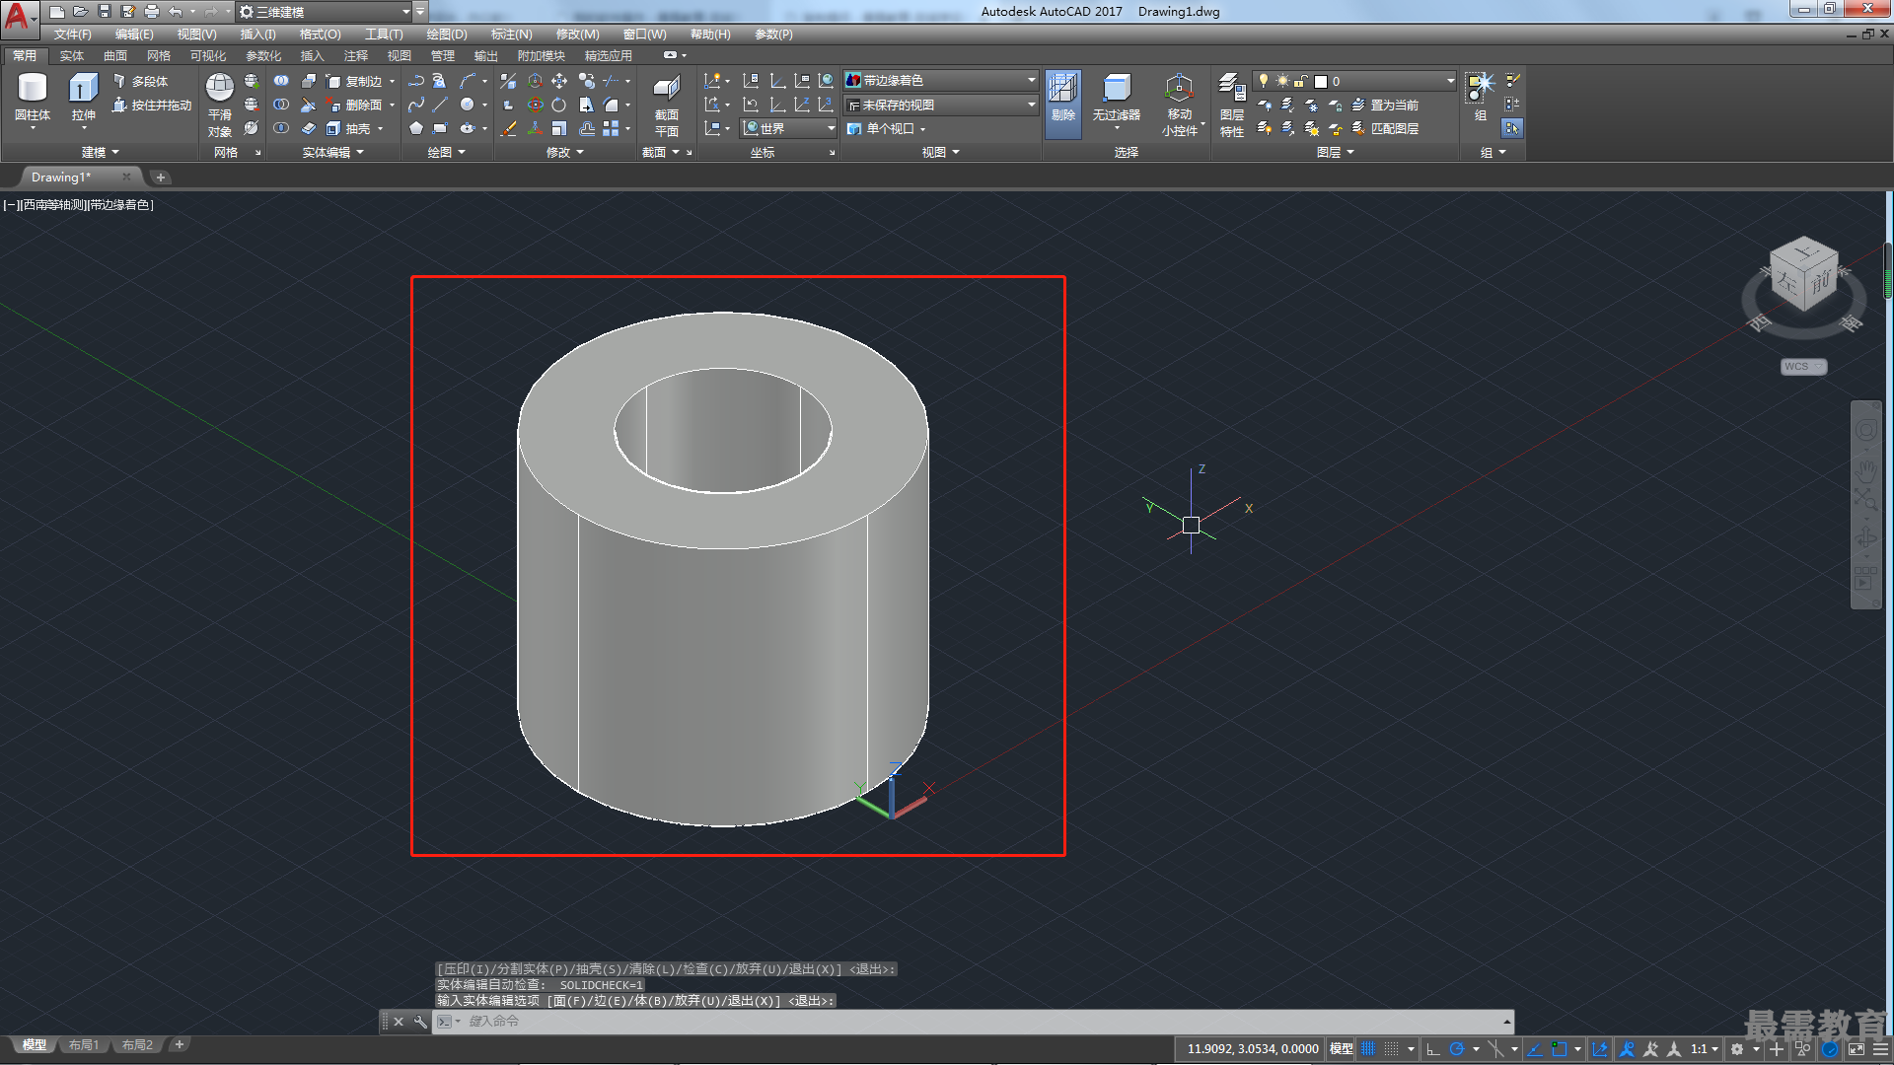Open the Layer Properties (图层特性) manager
The image size is (1894, 1065).
(1232, 105)
